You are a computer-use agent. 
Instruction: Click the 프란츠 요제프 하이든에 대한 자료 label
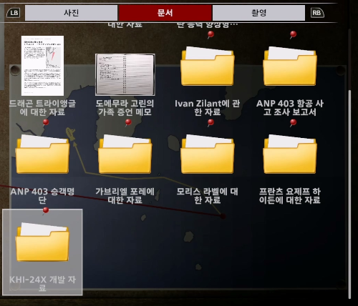click(290, 196)
